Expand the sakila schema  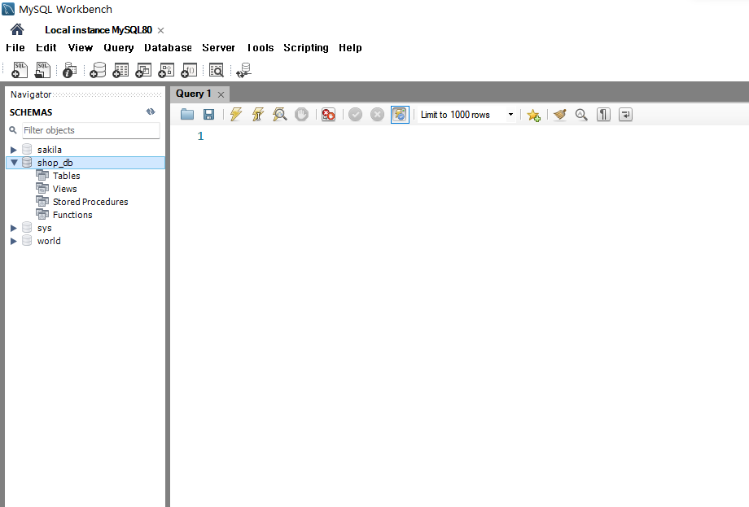[x=14, y=150]
